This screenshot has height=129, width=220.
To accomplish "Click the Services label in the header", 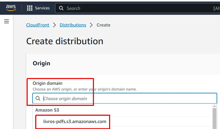I will [42, 8].
